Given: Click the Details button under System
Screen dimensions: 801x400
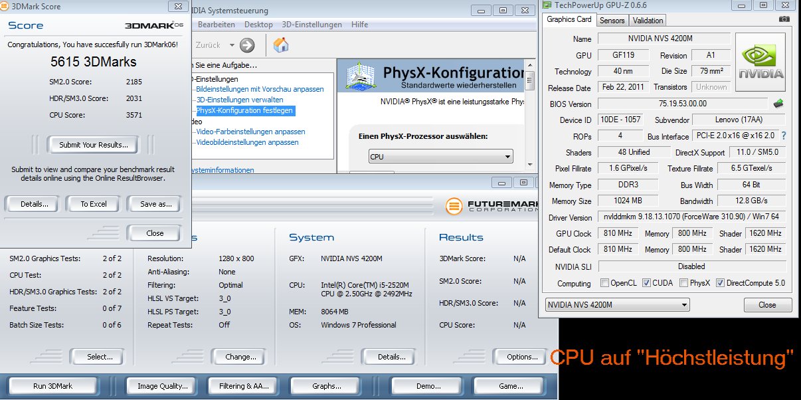Looking at the screenshot, I should (x=391, y=357).
